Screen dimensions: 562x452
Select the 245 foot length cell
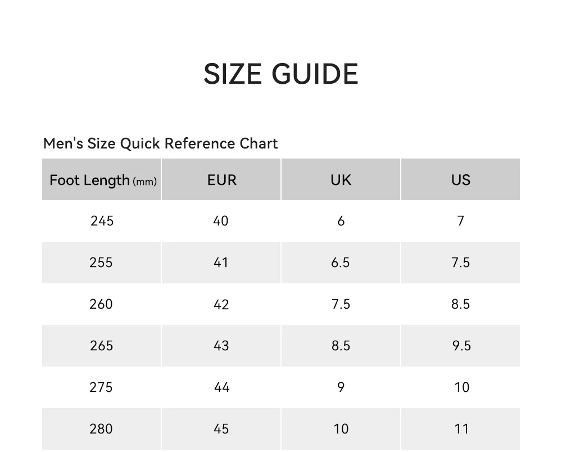pos(102,221)
